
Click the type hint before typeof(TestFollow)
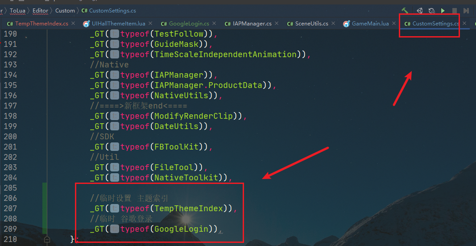(115, 34)
